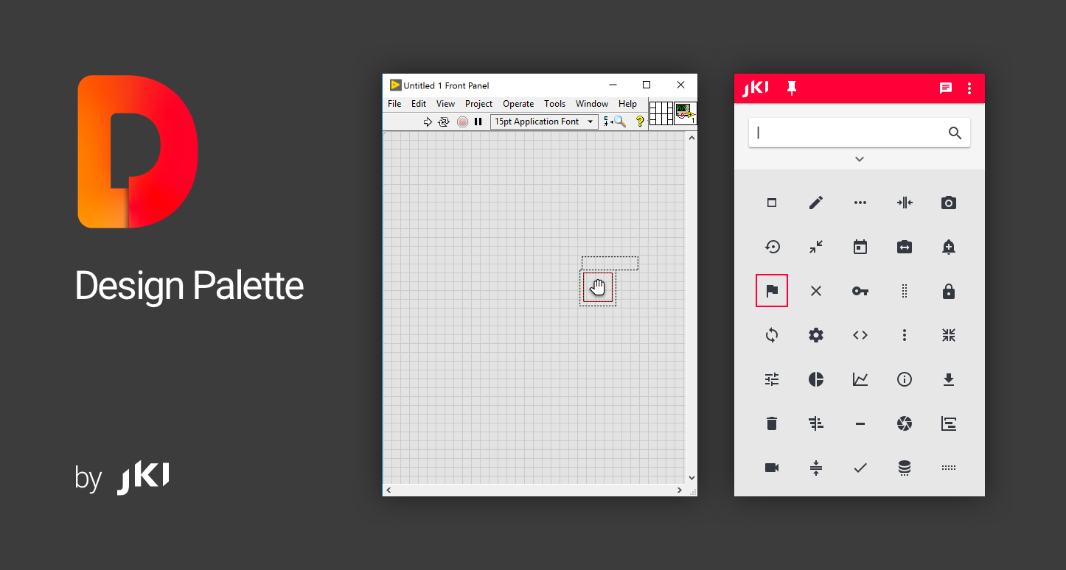The width and height of the screenshot is (1066, 570).
Task: Open the palette header overflow menu
Action: click(969, 88)
